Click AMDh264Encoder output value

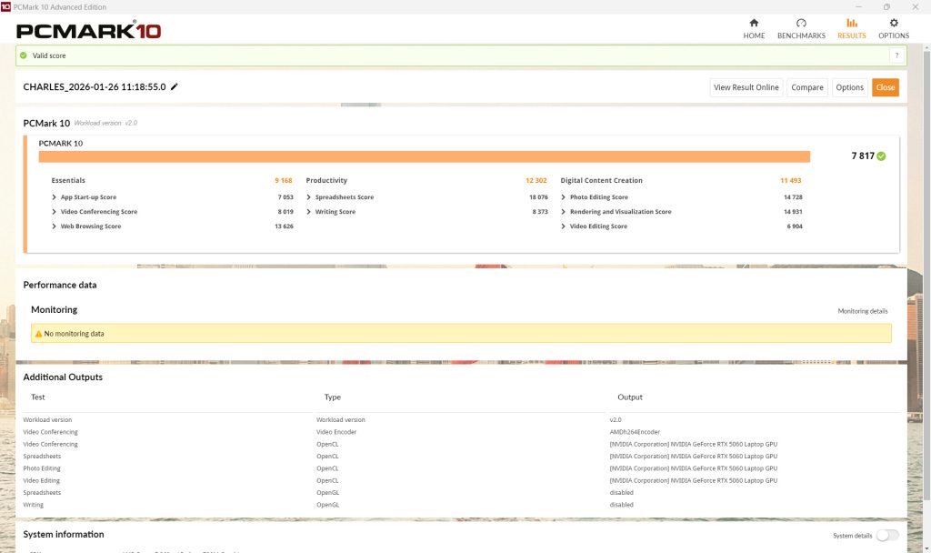click(635, 432)
